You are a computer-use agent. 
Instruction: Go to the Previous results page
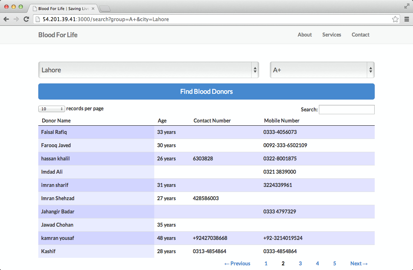[237, 264]
